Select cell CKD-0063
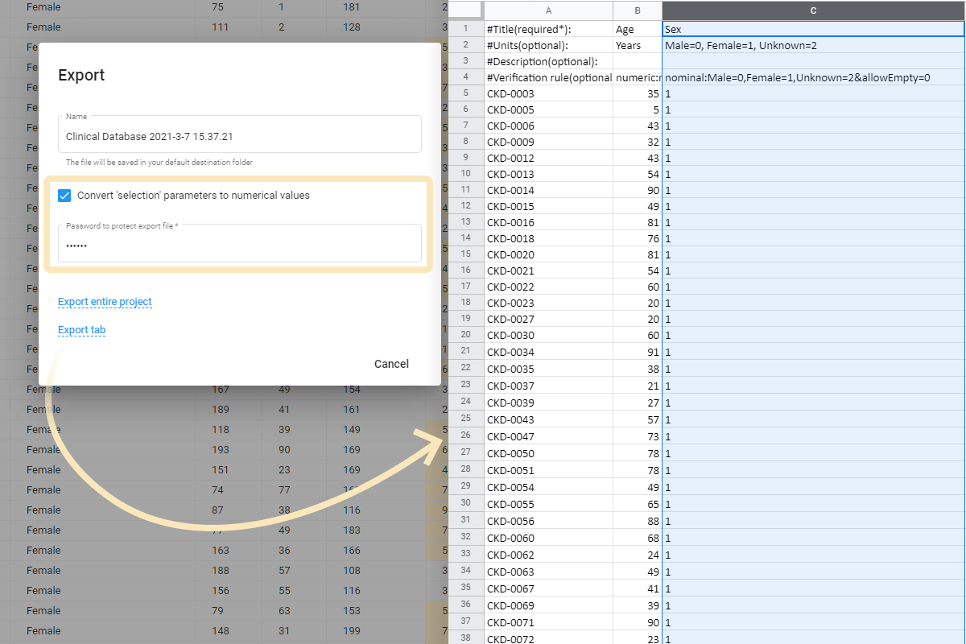This screenshot has height=644, width=966. (548, 572)
